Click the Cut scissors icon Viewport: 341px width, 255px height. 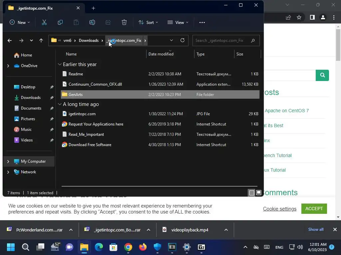44,22
